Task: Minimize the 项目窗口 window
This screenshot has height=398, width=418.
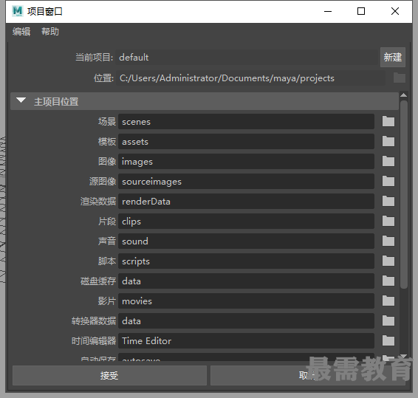Action: tap(328, 12)
